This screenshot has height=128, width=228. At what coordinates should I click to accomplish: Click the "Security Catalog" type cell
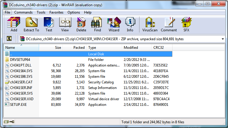tap(101, 82)
